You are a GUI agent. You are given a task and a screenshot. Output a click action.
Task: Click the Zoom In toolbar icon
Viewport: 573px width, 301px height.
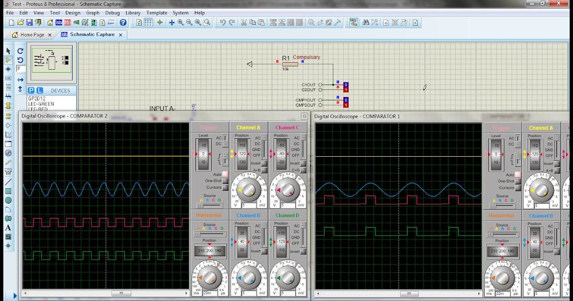click(180, 22)
